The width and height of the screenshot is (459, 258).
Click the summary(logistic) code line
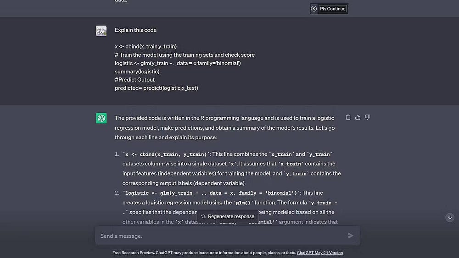pos(137,71)
